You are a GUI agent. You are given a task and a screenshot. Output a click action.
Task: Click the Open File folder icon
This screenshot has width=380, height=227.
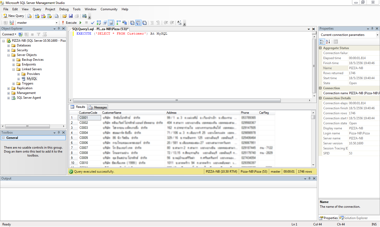pos(65,16)
